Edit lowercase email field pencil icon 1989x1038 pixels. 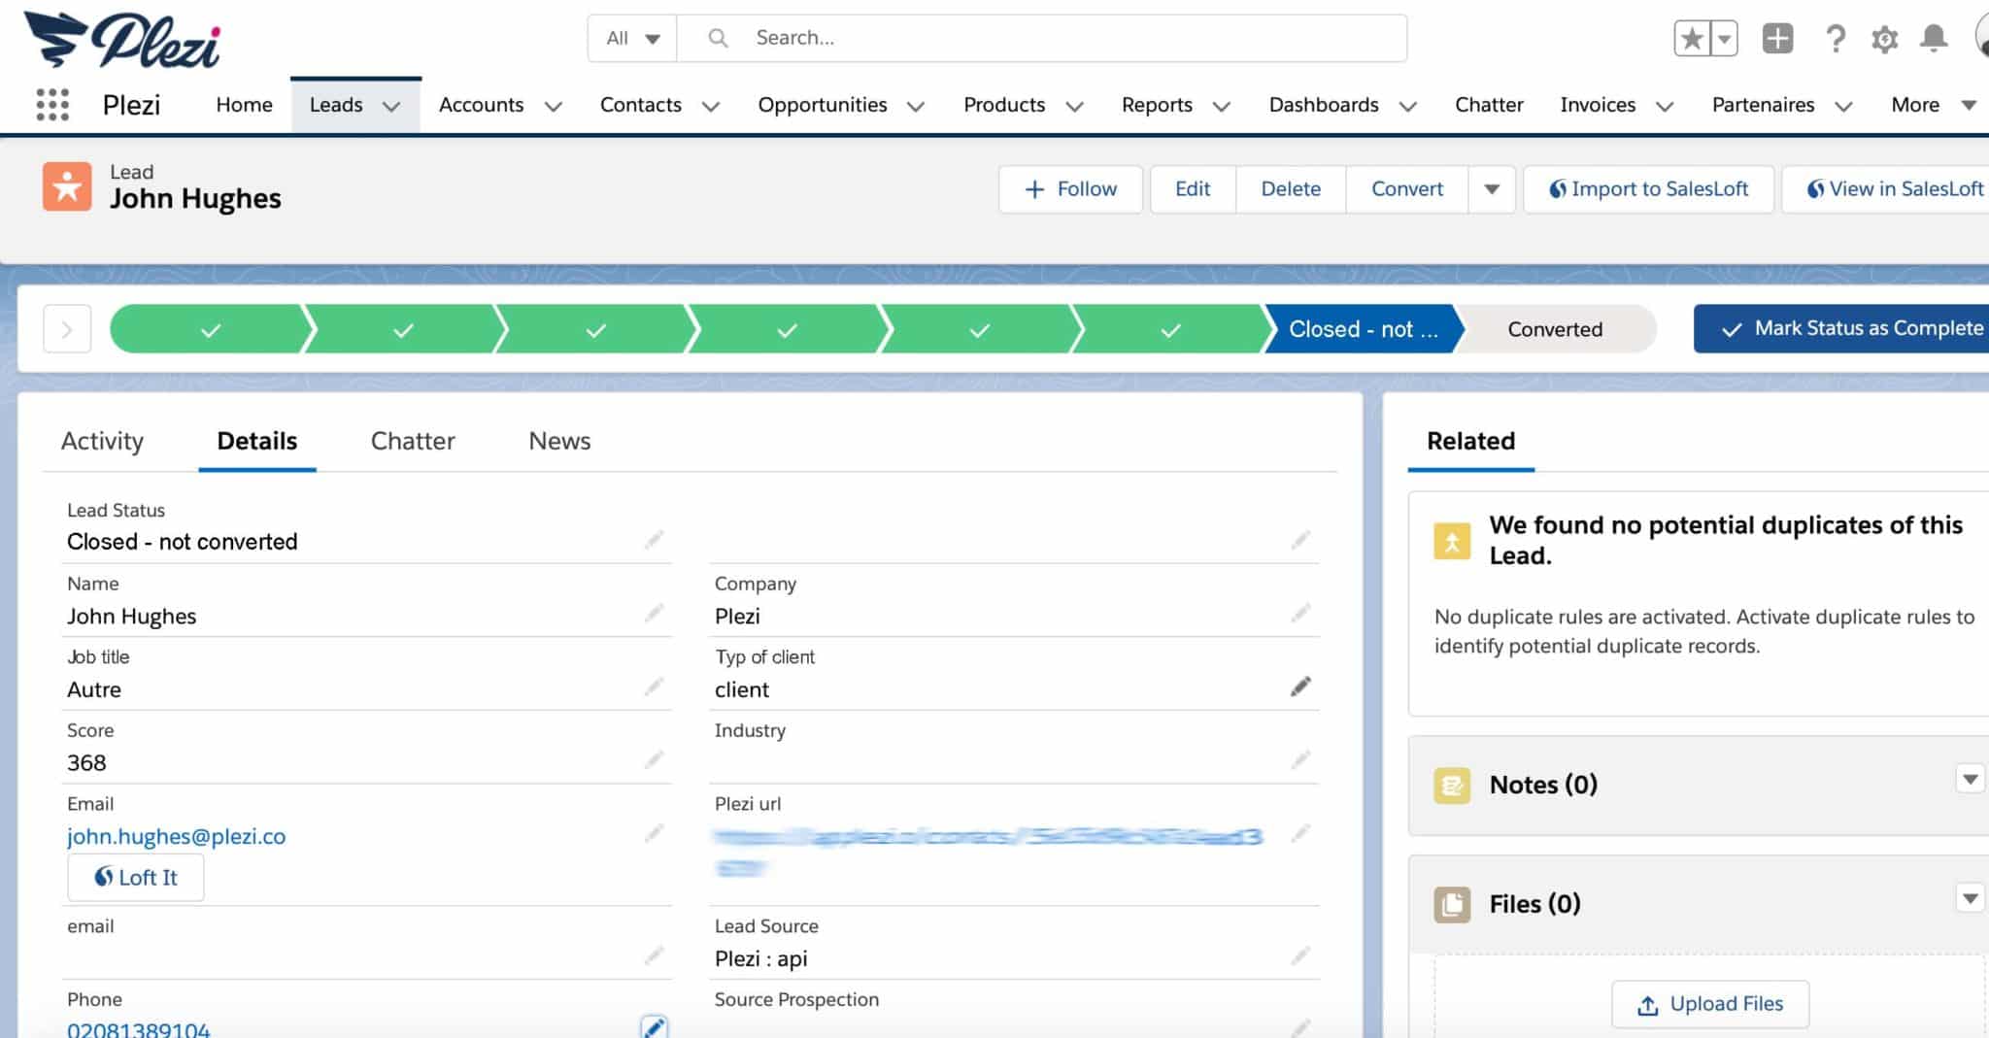pyautogui.click(x=654, y=956)
